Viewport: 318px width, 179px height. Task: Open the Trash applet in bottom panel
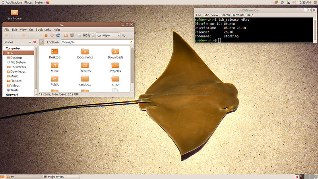pos(316,177)
